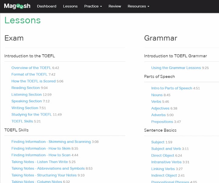
Task: Open Structuring Your Notes lesson
Action: (x=44, y=175)
